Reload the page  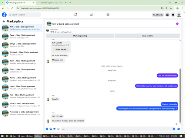coord(12,8)
